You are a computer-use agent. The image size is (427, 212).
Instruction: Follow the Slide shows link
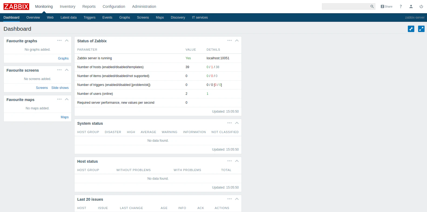click(60, 88)
